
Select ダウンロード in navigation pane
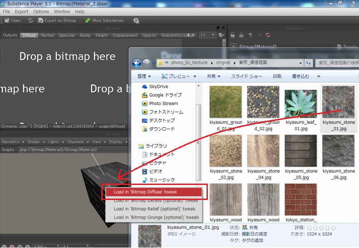[158, 129]
